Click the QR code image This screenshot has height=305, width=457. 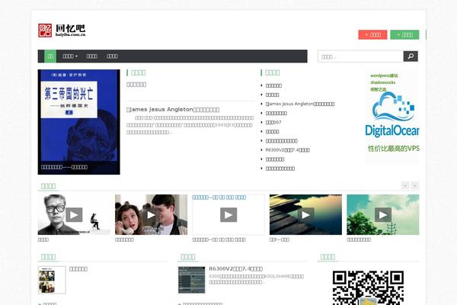coord(368,287)
